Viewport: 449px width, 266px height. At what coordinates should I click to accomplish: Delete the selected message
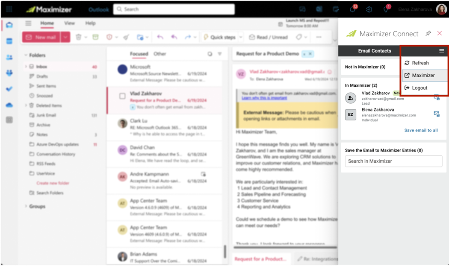[78, 37]
